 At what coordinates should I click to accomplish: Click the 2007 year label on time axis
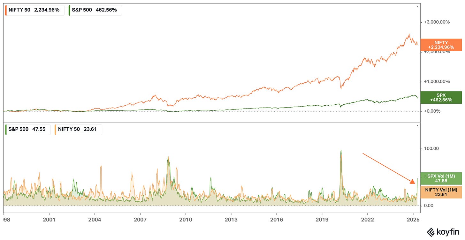coord(140,220)
